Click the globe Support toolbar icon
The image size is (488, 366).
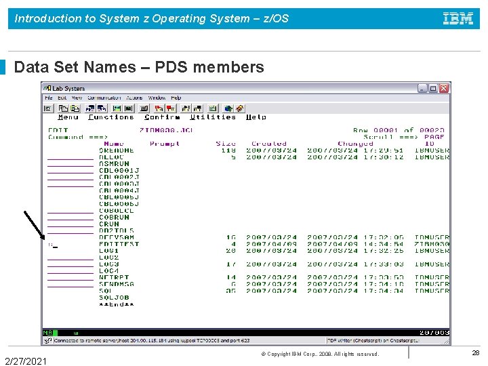pyautogui.click(x=228, y=108)
